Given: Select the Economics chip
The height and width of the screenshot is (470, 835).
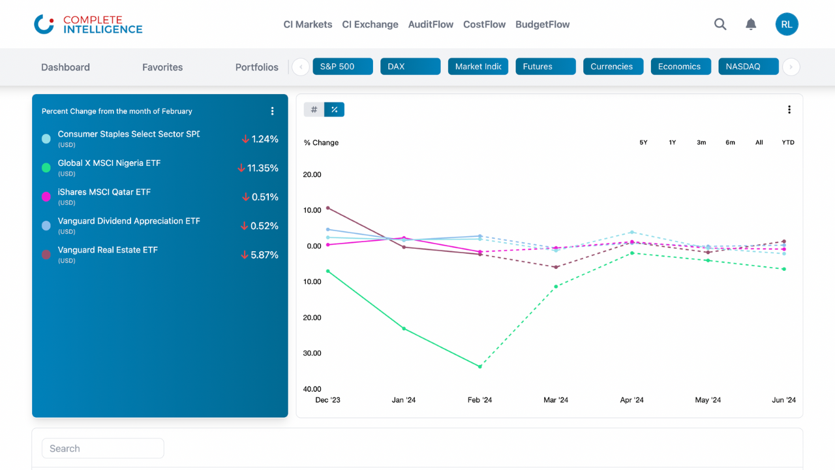Looking at the screenshot, I should coord(680,67).
